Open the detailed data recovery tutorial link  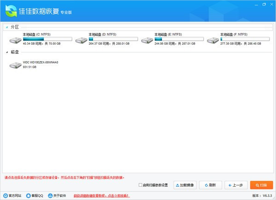102,195
